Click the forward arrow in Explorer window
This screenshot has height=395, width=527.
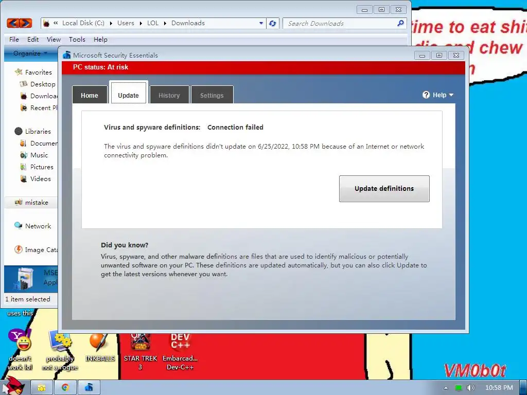point(26,23)
